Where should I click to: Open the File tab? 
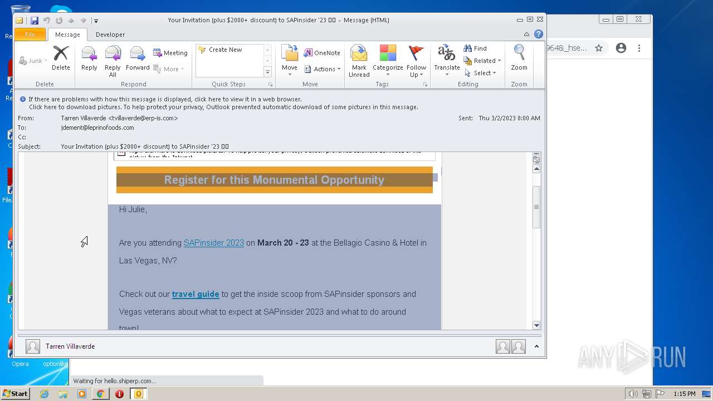(30, 35)
